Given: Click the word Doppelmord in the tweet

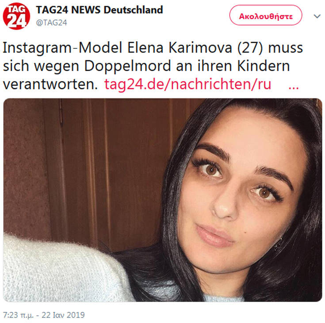Looking at the screenshot, I should [x=128, y=66].
